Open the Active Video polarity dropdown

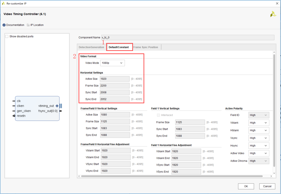click(x=259, y=153)
